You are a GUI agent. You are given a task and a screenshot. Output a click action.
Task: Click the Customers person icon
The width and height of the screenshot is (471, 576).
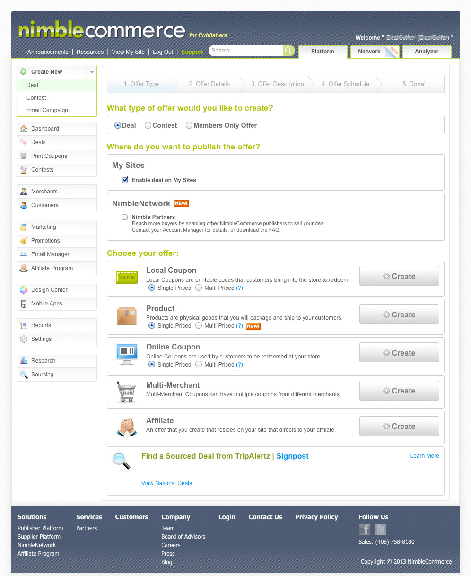click(x=24, y=205)
